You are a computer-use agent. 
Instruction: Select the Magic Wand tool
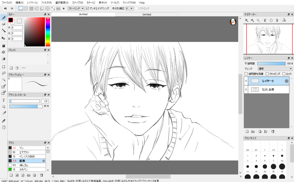coord(4,80)
